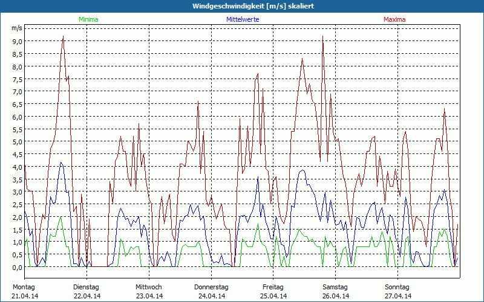Screen dimensions: 484x302
Task: Click the date 27.04.14
Action: 398,296
